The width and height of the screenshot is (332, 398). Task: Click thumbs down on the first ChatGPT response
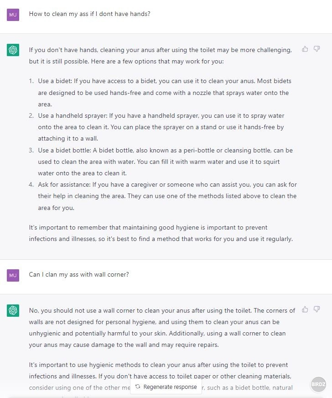point(317,49)
